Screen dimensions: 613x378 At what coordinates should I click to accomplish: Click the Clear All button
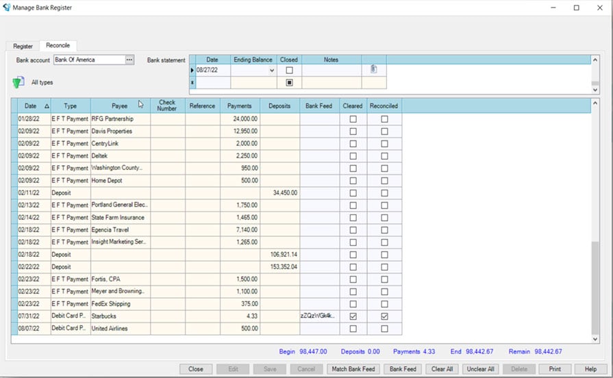[442, 369]
